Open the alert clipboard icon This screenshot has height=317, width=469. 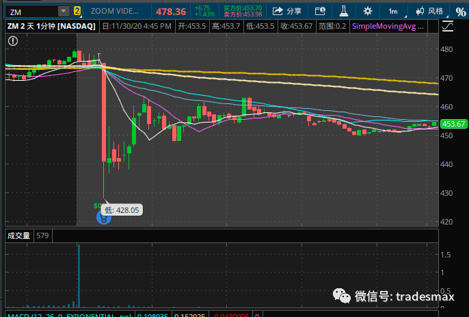pos(320,12)
